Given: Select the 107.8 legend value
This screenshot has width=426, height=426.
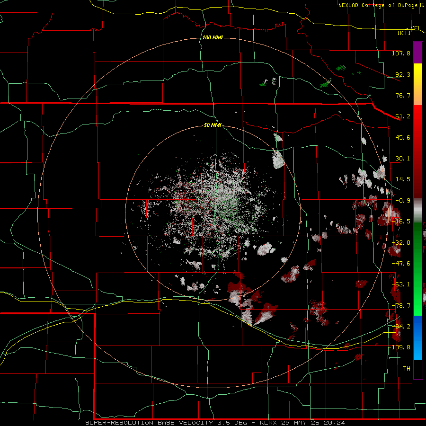Looking at the screenshot, I should pos(401,53).
